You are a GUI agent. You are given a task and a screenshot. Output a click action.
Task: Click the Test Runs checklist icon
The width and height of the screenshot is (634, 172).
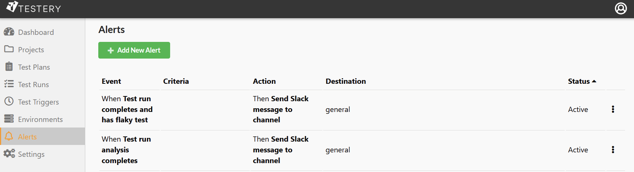coord(9,84)
